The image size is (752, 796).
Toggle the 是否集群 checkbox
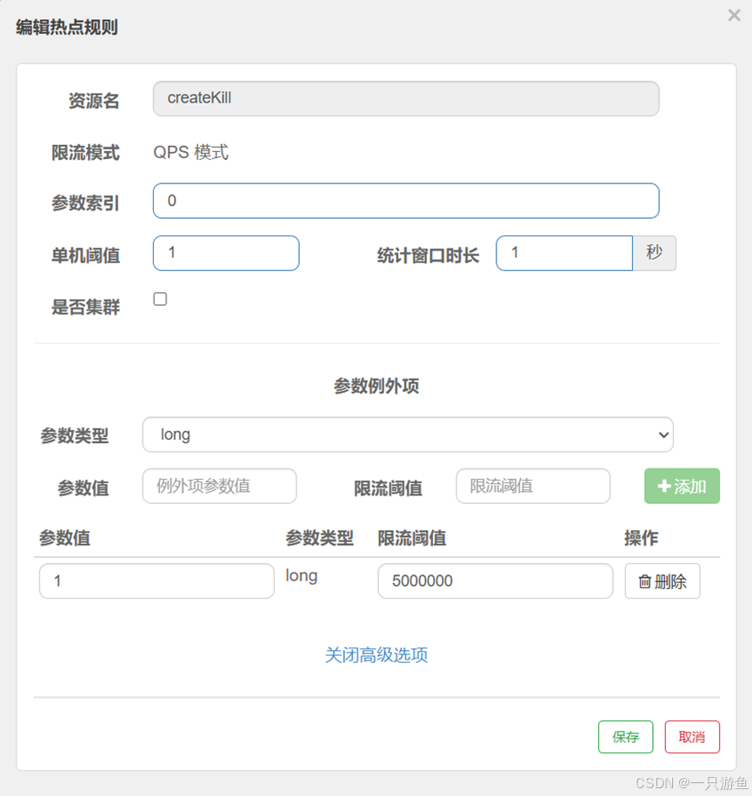160,299
